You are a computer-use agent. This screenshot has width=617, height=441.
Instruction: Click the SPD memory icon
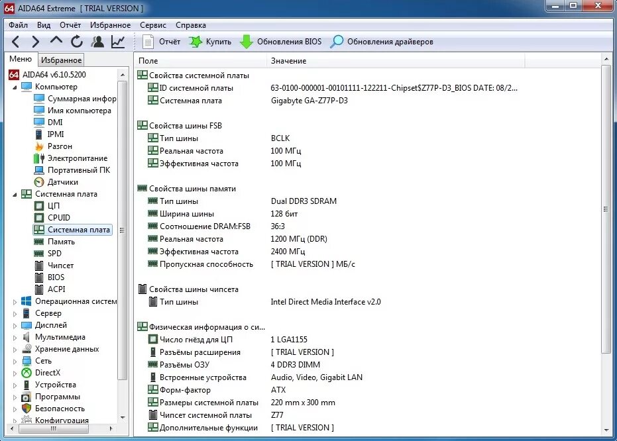pyautogui.click(x=39, y=254)
